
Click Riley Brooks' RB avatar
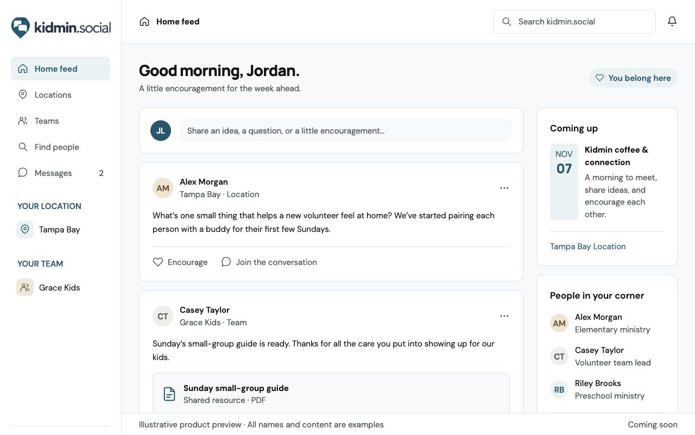[559, 390]
